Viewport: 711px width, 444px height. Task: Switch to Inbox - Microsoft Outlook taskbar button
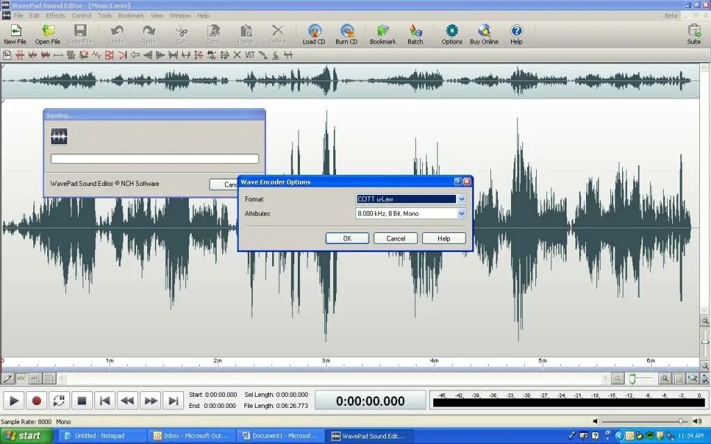click(x=193, y=436)
